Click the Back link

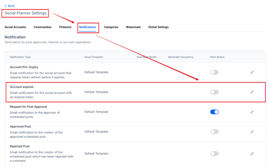(11, 6)
